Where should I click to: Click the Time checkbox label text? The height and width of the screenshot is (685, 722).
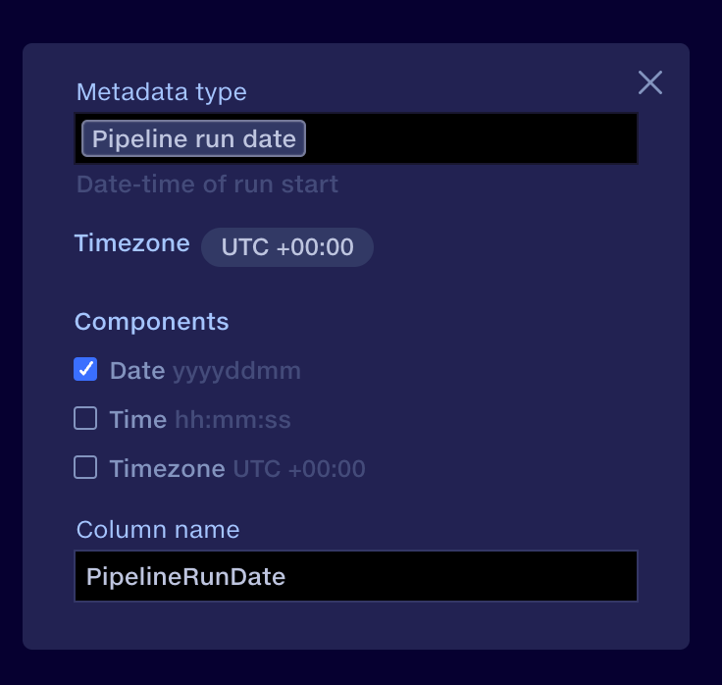(138, 420)
